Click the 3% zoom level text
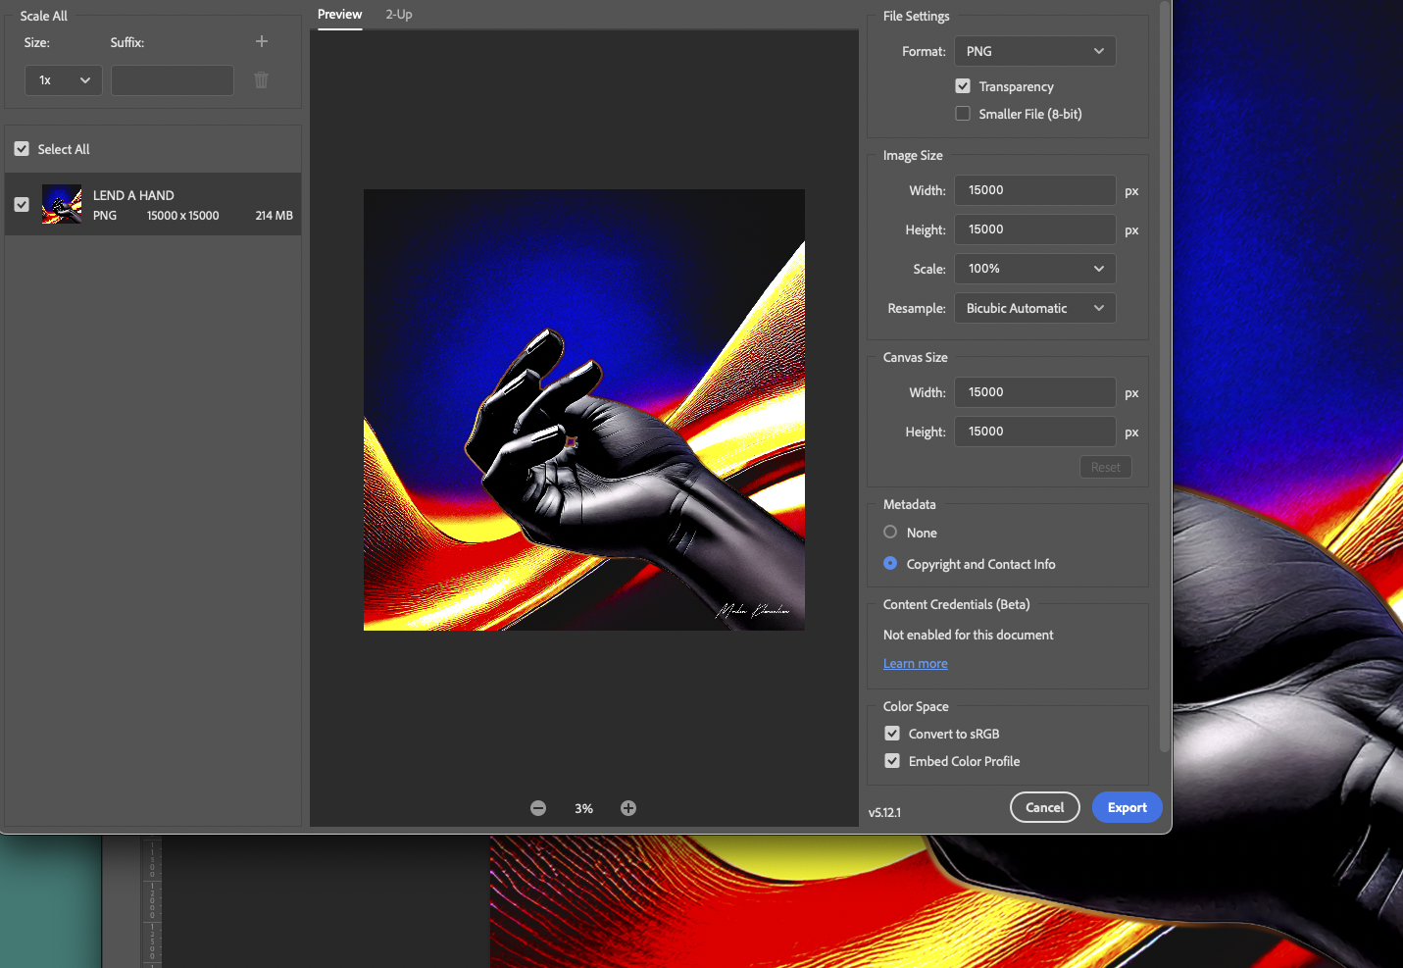Screen dimensions: 1403x968 point(584,809)
